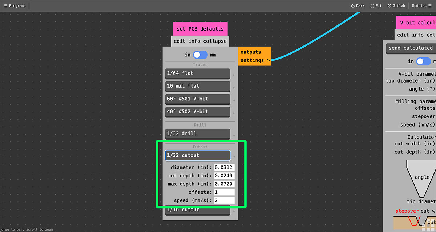Click edit on V-bit calculator module
This screenshot has width=436, height=232.
pyautogui.click(x=403, y=35)
